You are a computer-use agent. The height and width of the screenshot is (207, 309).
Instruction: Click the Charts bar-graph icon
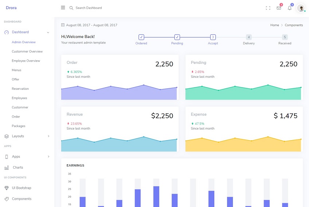click(7, 168)
